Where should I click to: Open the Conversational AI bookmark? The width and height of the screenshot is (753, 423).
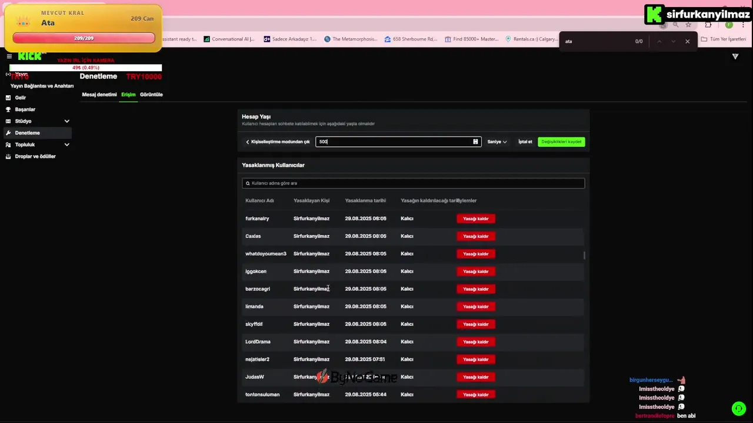229,39
